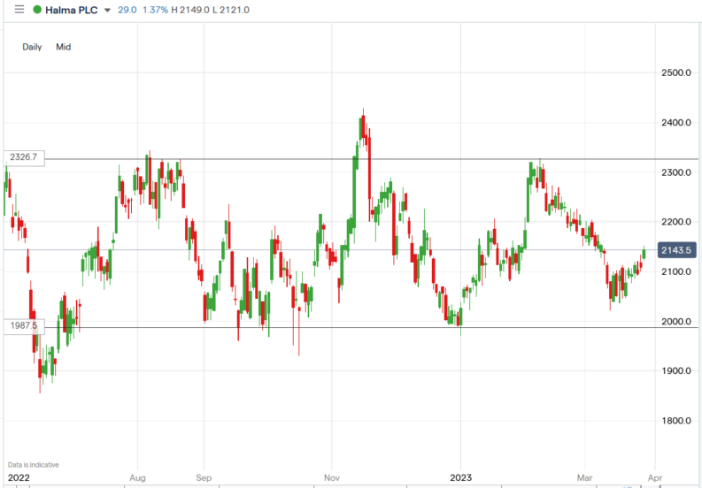Click the Aug date axis label
Viewport: 702px width, 488px height.
[137, 478]
